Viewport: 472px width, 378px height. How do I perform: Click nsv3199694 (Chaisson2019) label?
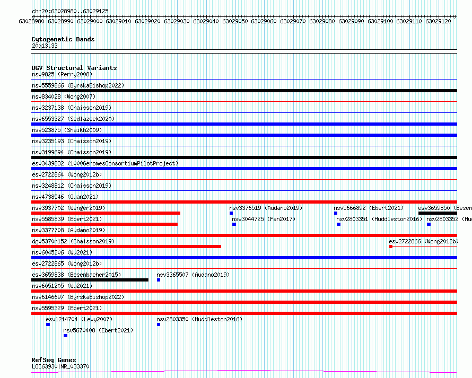pyautogui.click(x=72, y=152)
